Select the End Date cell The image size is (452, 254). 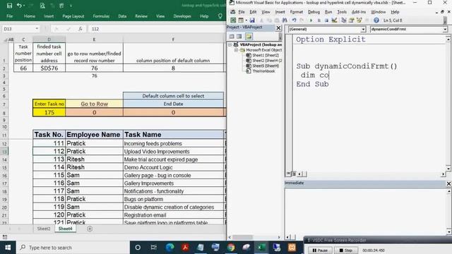tap(173, 104)
